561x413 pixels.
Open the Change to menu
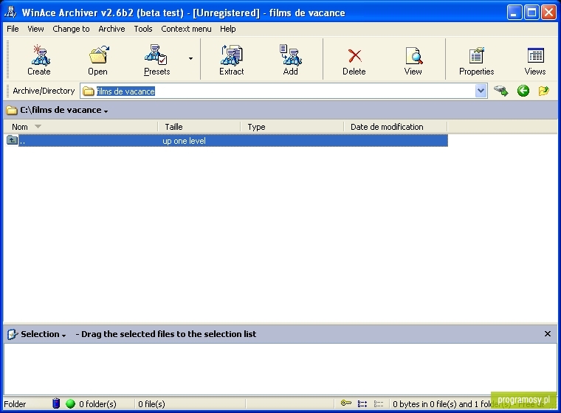71,29
